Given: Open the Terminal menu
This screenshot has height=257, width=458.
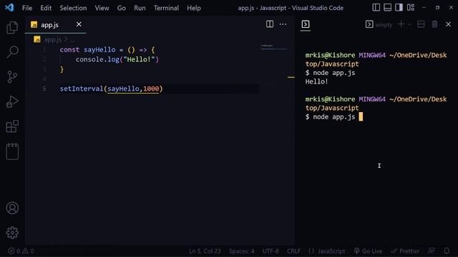Looking at the screenshot, I should (166, 8).
